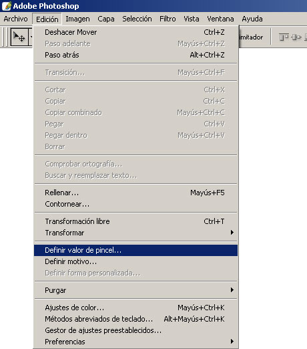This screenshot has height=349, width=307.
Task: Click the greyed Copiar combinado entry
Action: point(135,112)
